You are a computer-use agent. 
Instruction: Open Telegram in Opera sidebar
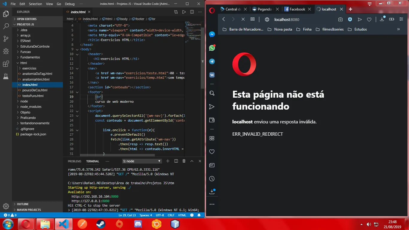click(212, 61)
